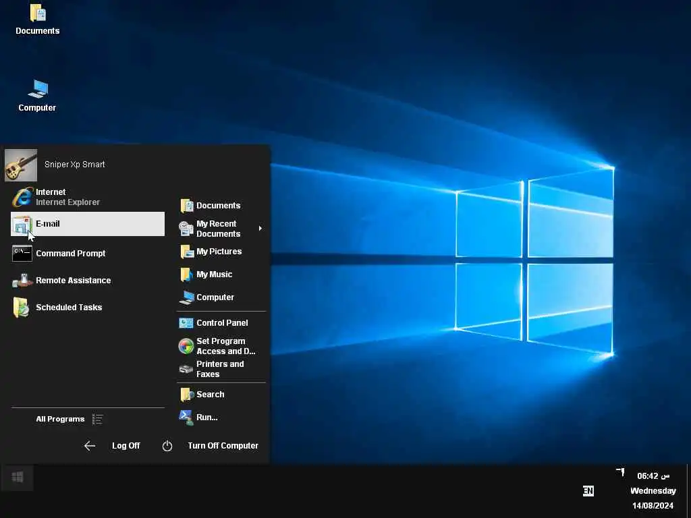
Task: Click the Scheduled Tasks folder icon
Action: pyautogui.click(x=21, y=308)
